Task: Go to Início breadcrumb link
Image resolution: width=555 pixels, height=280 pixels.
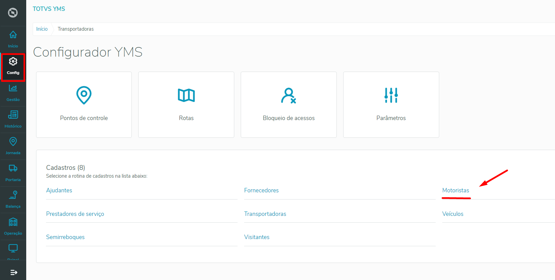Action: pyautogui.click(x=42, y=29)
